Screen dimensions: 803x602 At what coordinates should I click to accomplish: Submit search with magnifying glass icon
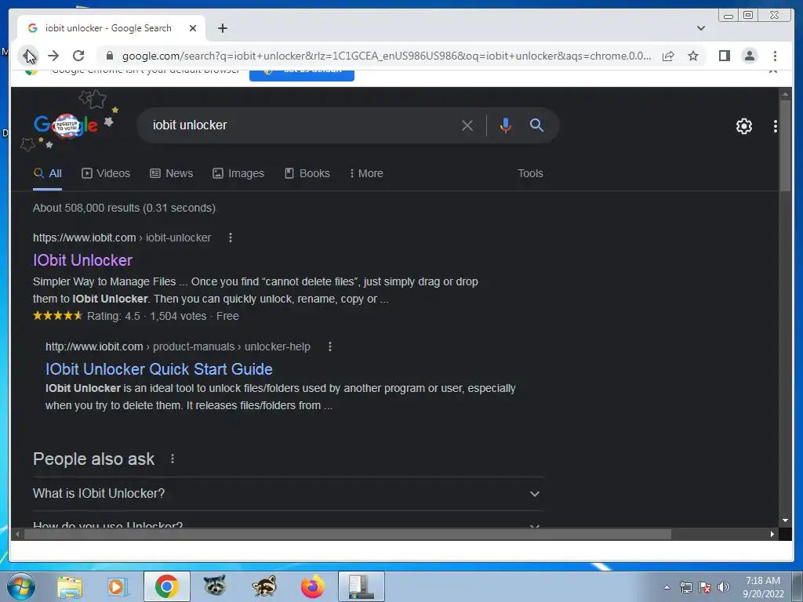(x=536, y=125)
